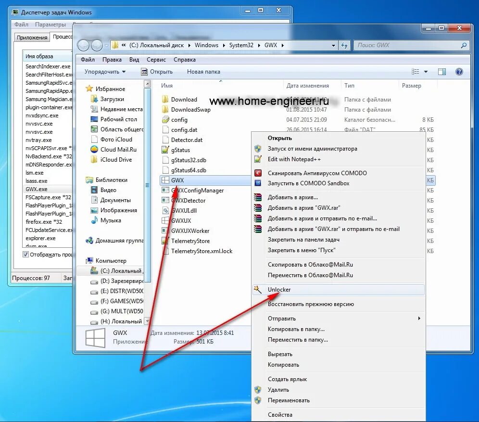Switch to the 'Приложения' tab
This screenshot has width=479, height=422.
[31, 37]
